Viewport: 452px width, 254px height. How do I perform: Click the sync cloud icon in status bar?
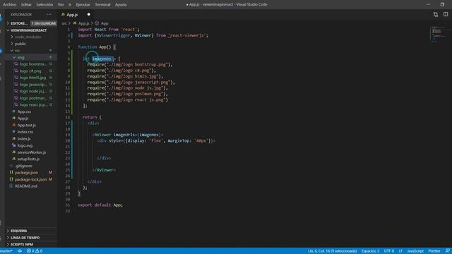click(x=20, y=251)
